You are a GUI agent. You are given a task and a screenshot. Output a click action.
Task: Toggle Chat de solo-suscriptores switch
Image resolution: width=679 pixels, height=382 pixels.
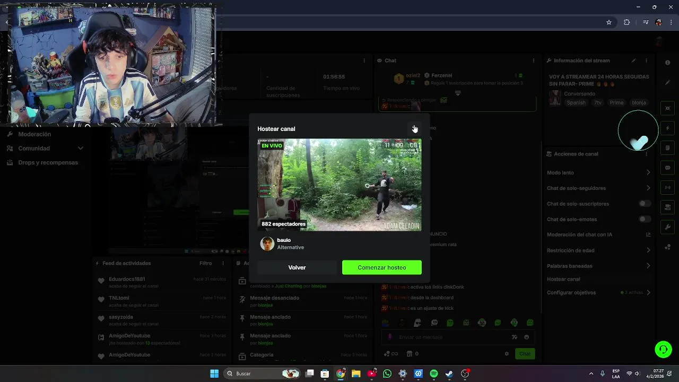(645, 204)
